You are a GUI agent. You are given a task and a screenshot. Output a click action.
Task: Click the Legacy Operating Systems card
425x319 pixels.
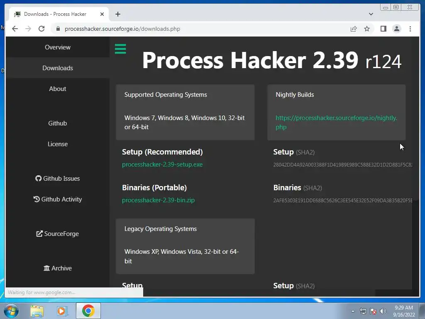tap(185, 246)
